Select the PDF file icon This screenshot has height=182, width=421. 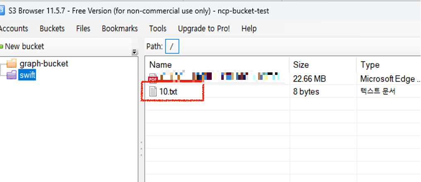tap(153, 78)
